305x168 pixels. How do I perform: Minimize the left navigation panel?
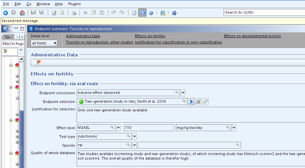(16, 28)
